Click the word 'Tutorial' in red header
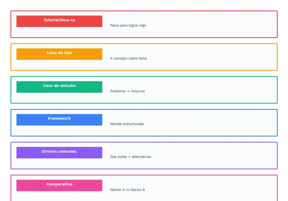288x201 pixels. point(50,20)
